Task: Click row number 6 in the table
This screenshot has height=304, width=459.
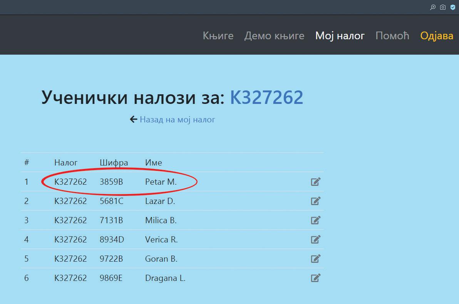Action: pos(26,278)
